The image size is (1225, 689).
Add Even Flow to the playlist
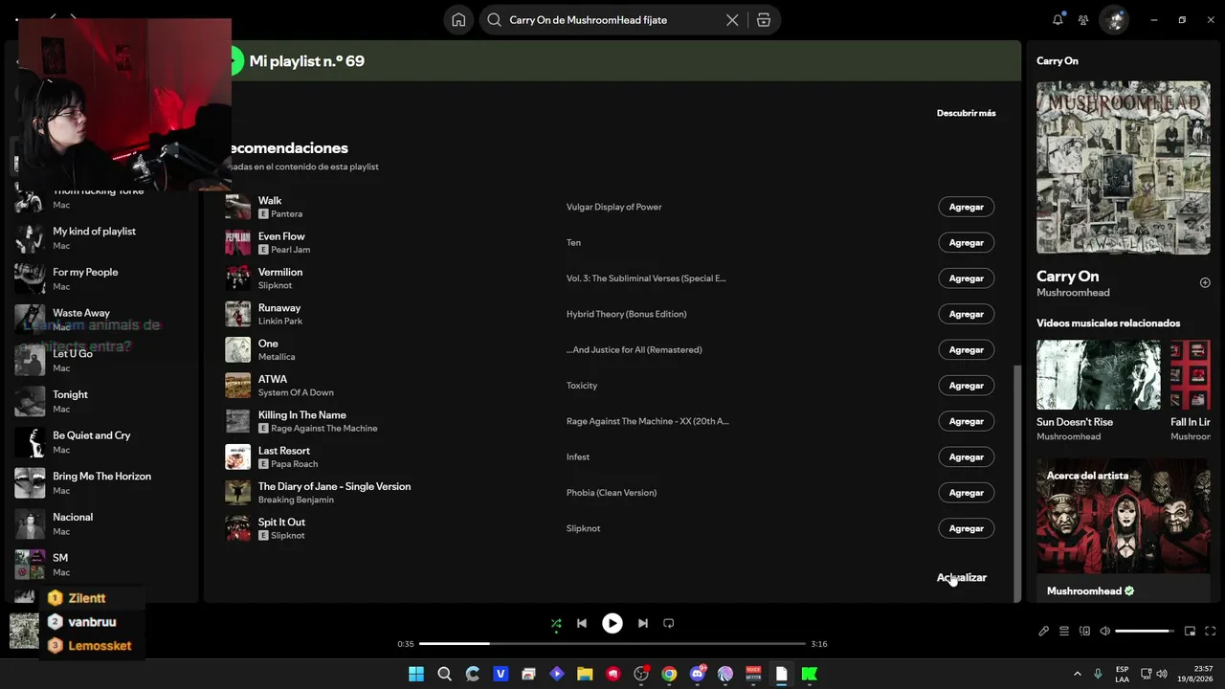click(x=966, y=242)
